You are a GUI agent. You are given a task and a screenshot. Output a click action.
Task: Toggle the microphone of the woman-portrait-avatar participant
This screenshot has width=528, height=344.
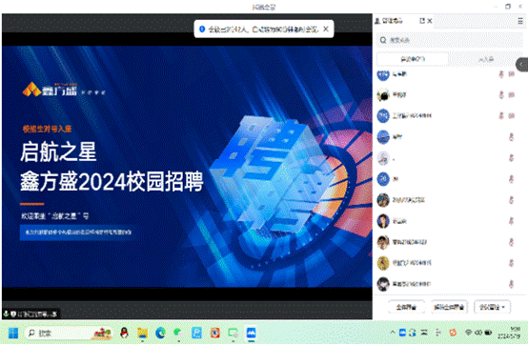pos(511,221)
